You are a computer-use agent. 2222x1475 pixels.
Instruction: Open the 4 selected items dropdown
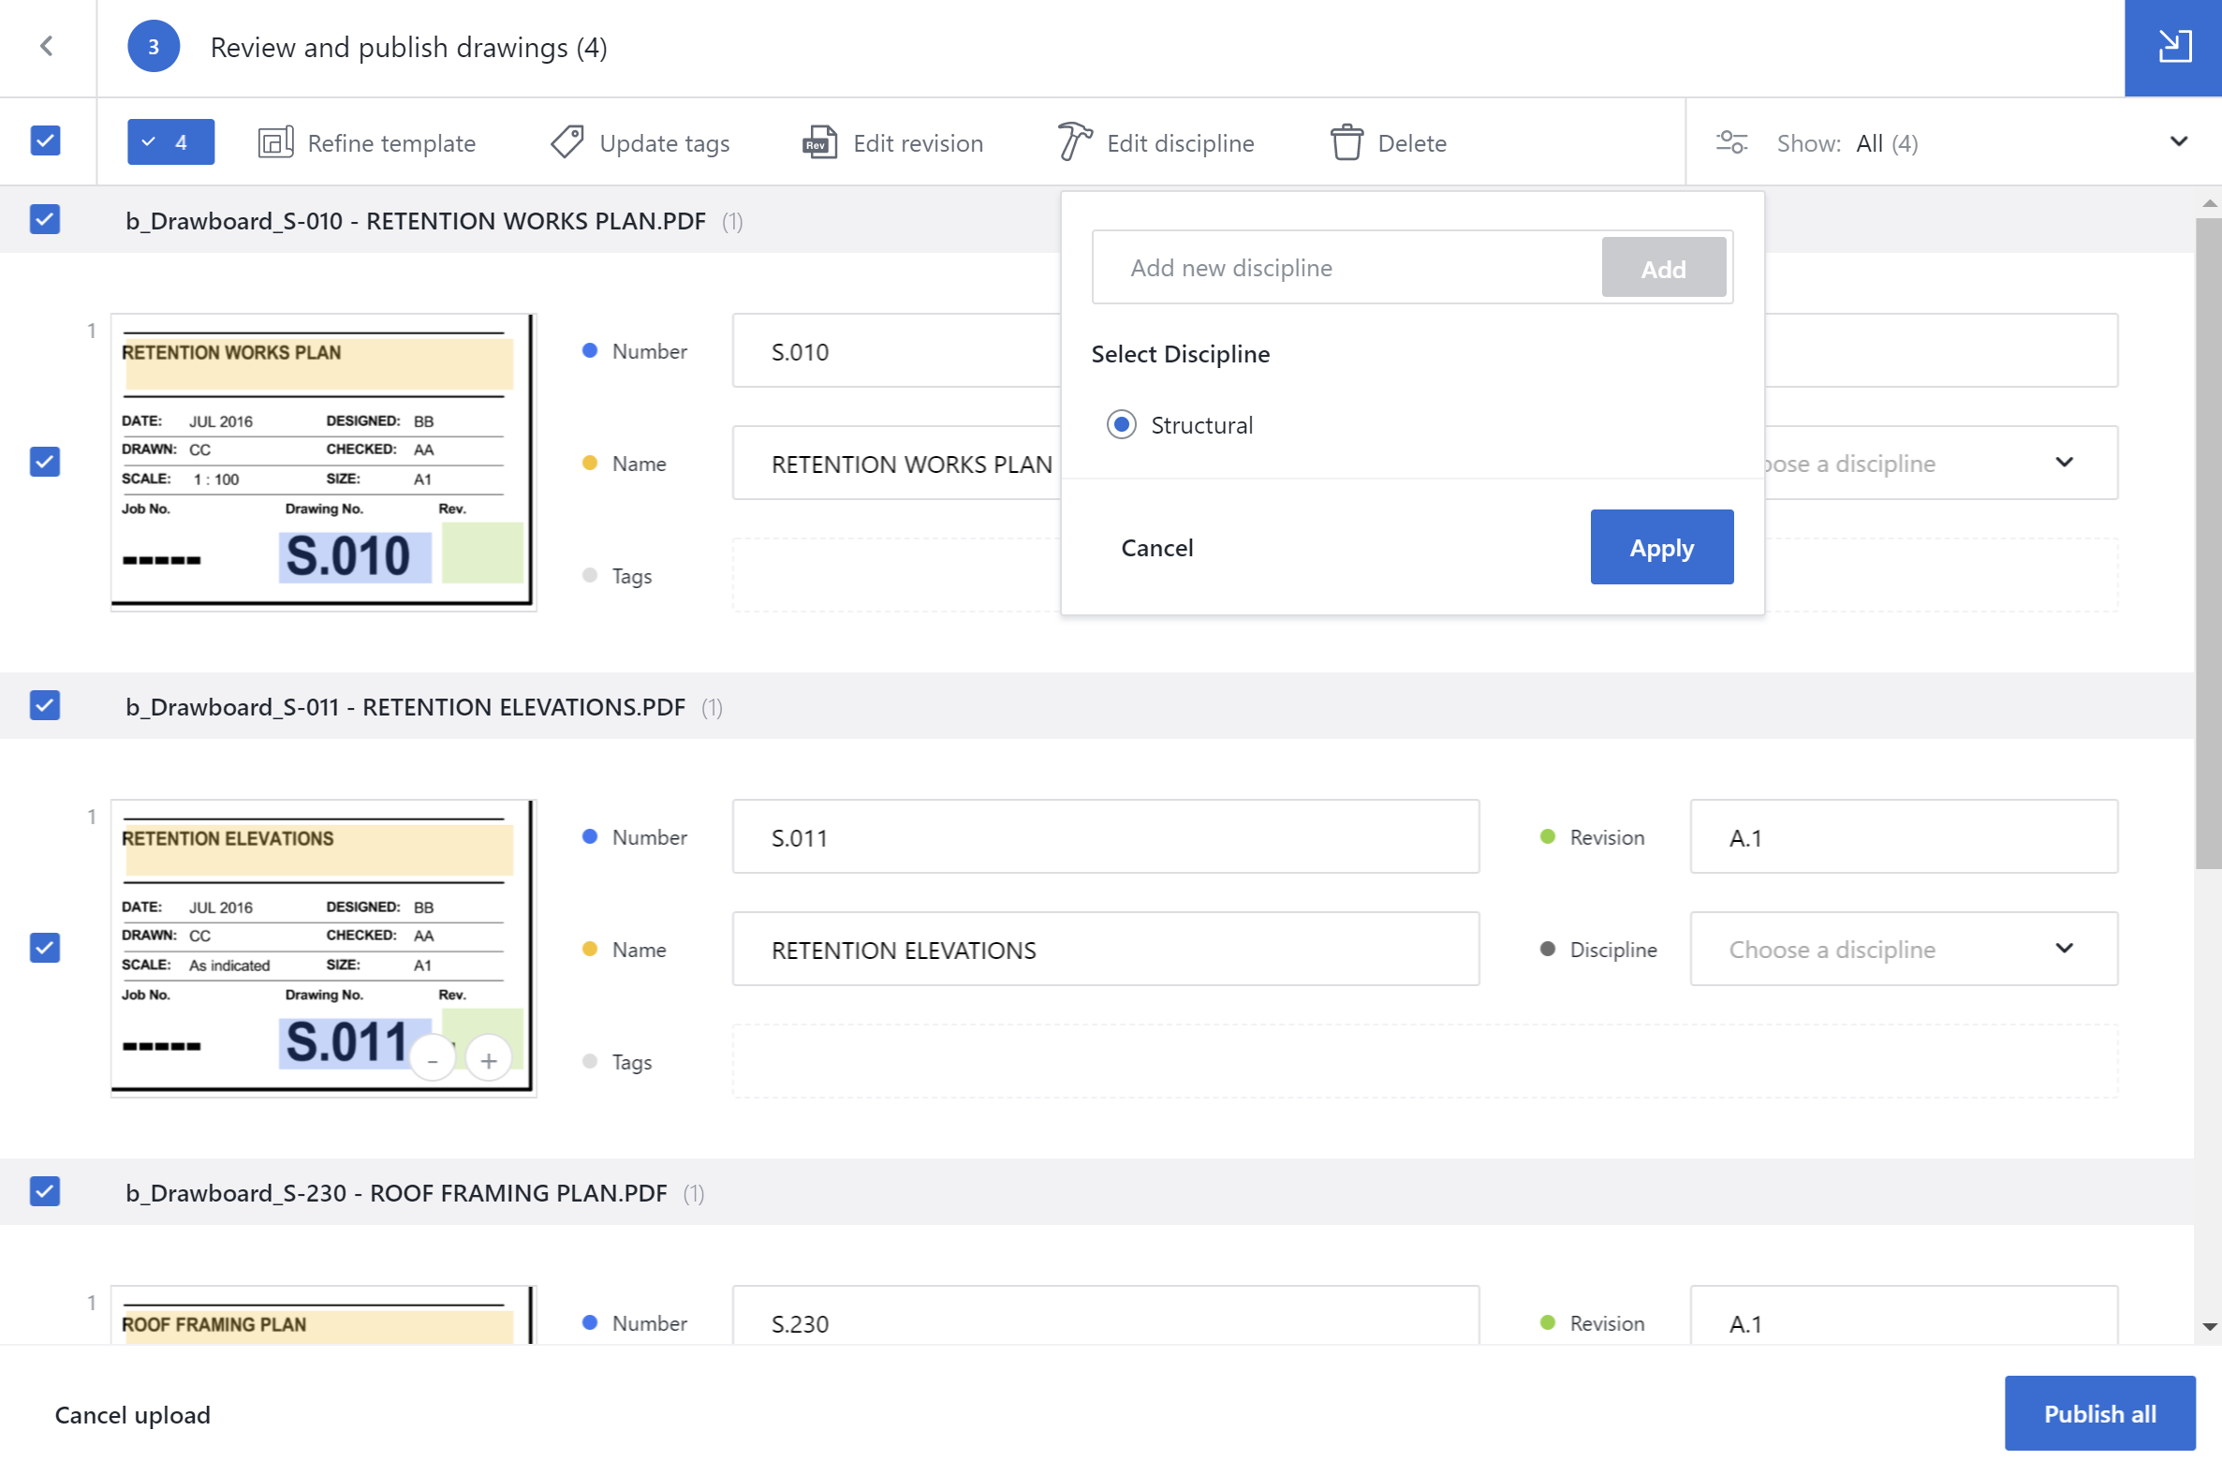click(170, 142)
